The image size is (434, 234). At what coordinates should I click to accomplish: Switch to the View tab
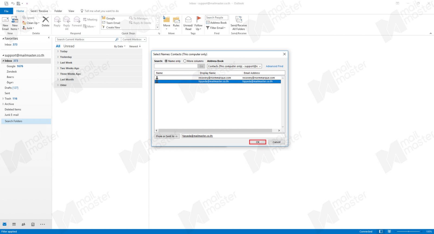pos(71,11)
